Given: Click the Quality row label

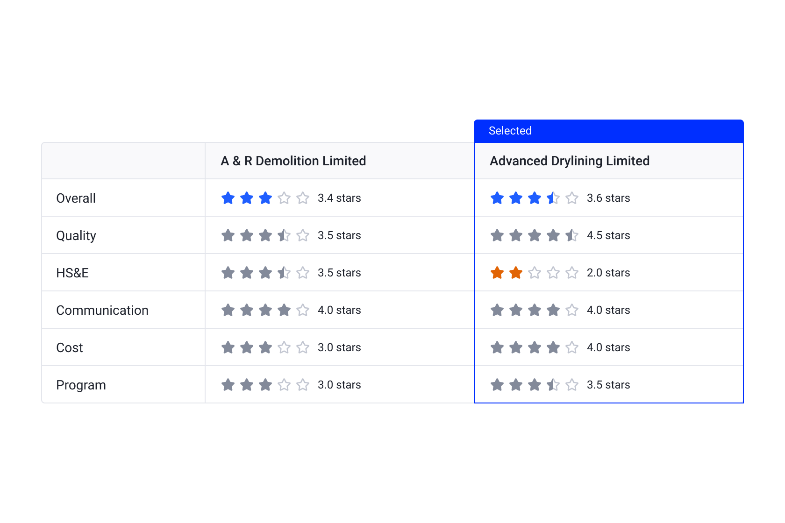Looking at the screenshot, I should tap(76, 235).
